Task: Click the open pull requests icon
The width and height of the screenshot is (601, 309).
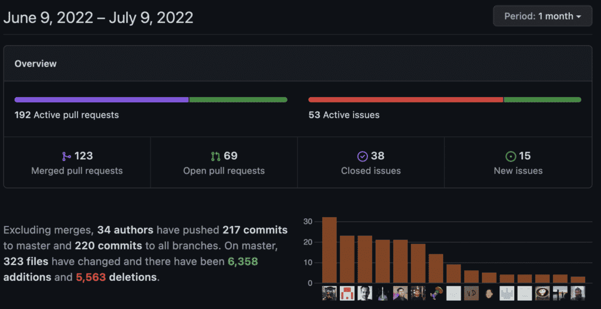Action: point(215,156)
